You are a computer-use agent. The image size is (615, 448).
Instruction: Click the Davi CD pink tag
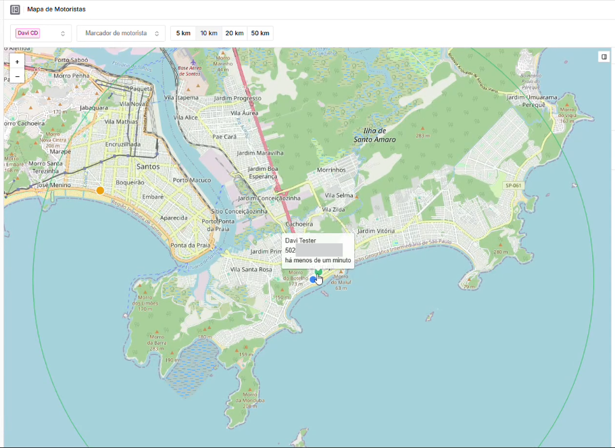(x=28, y=33)
